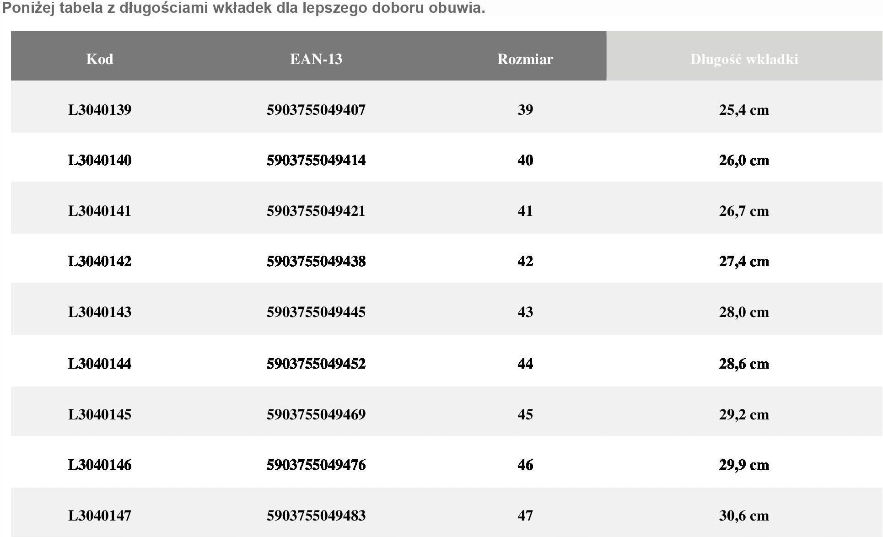Click the Kod column header
This screenshot has height=537, width=883.
100,59
